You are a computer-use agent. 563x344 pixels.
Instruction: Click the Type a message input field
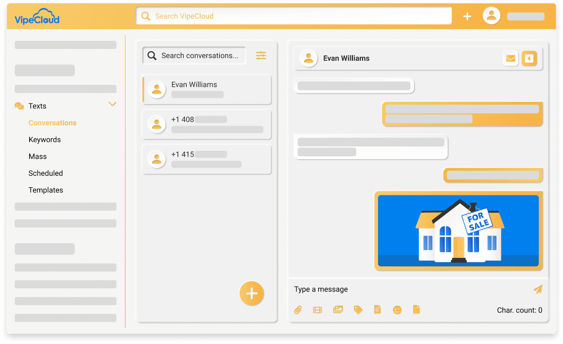point(387,289)
